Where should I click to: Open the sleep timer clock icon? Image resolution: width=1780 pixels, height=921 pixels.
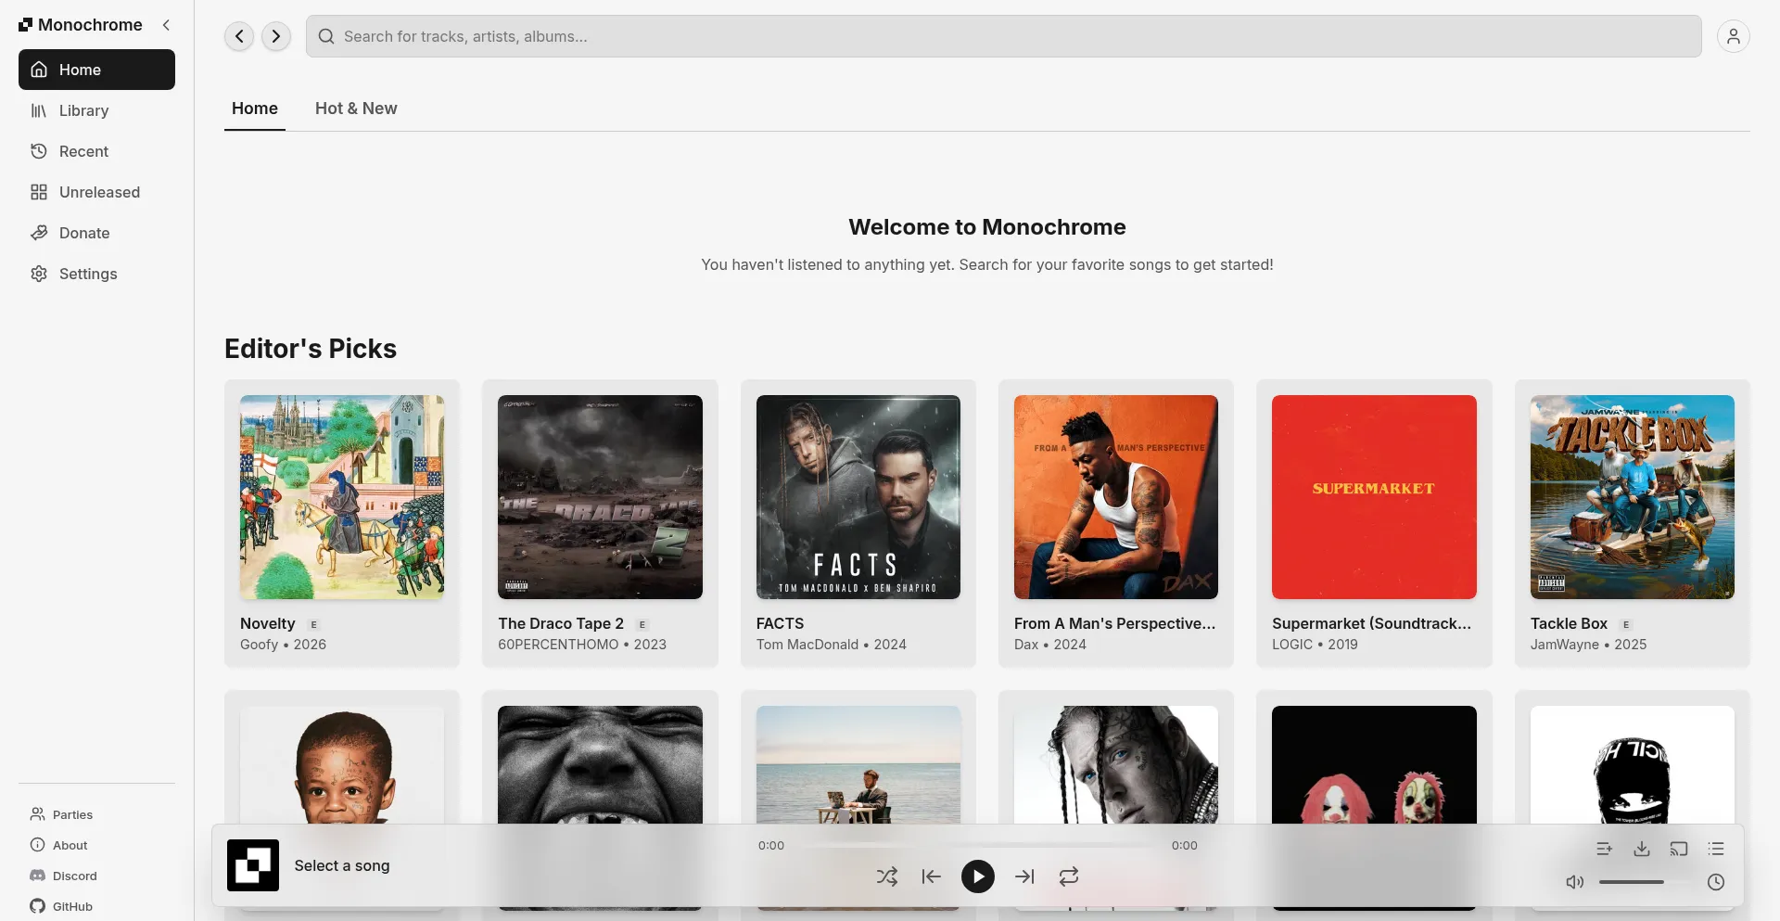coord(1716,882)
